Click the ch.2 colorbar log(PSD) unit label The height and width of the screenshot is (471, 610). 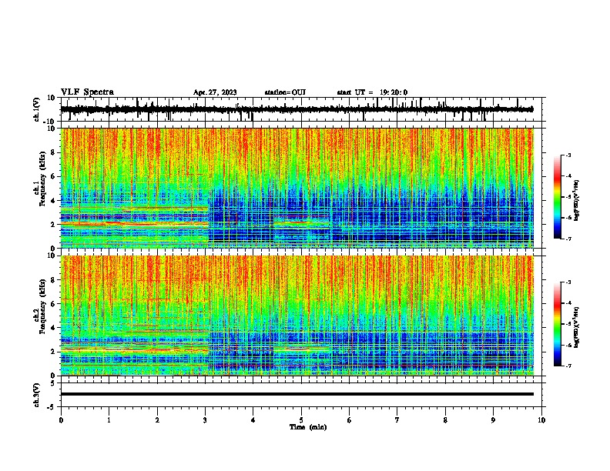coord(577,328)
